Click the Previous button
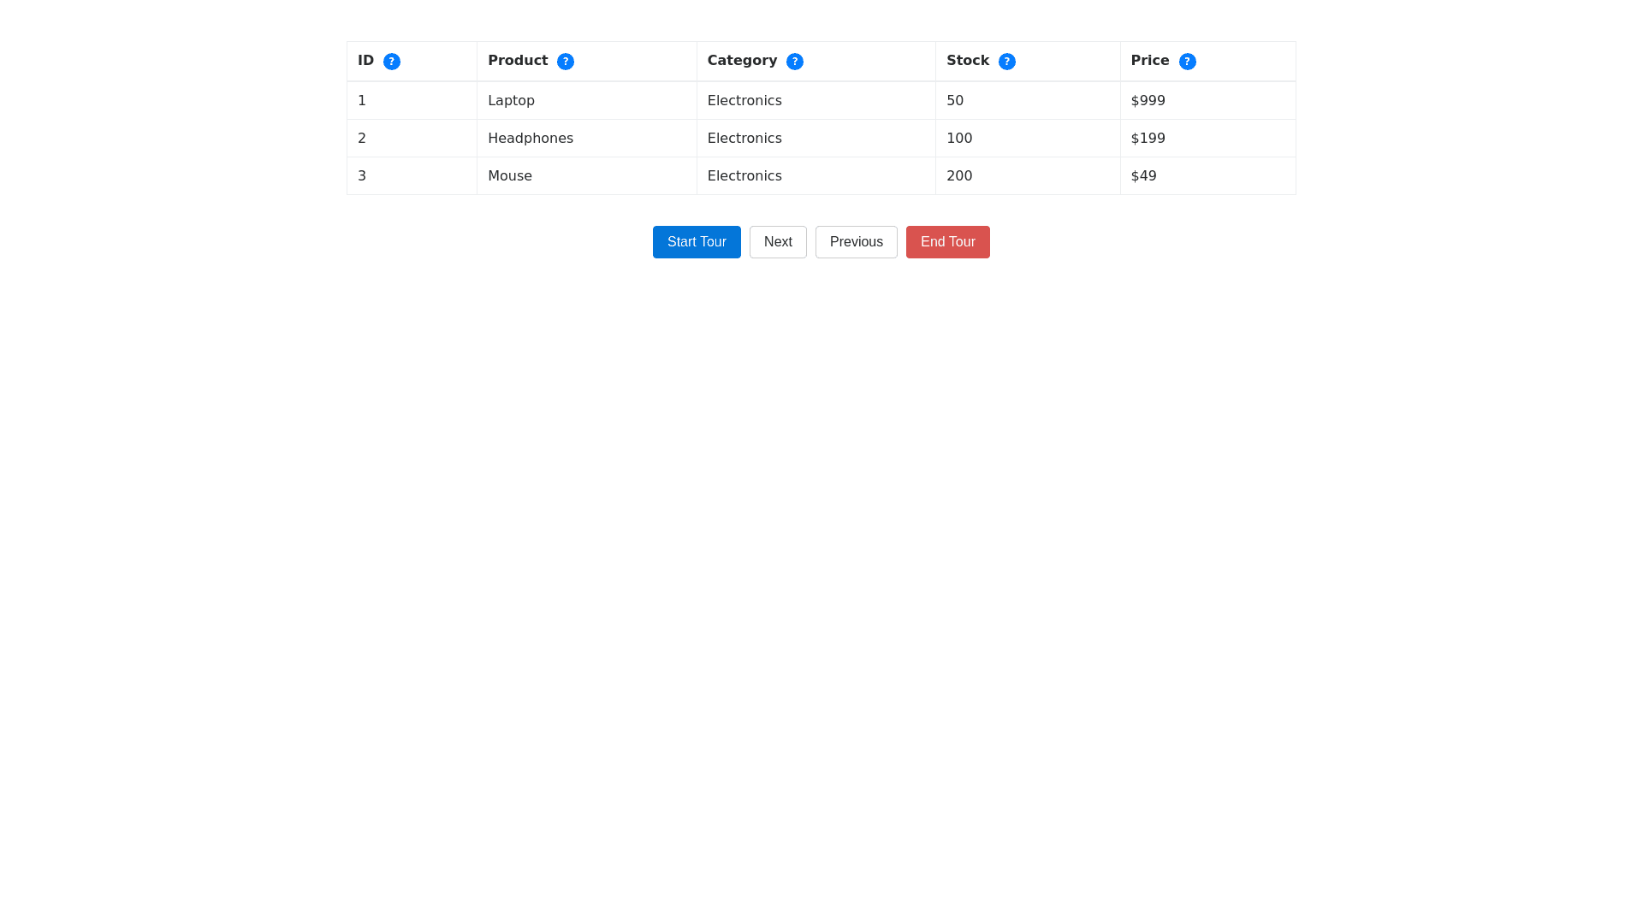This screenshot has height=924, width=1643. [856, 242]
